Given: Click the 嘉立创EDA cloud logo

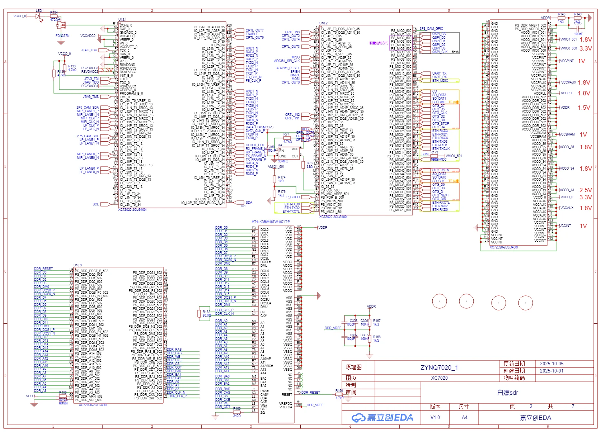Looking at the screenshot, I should pyautogui.click(x=358, y=417).
